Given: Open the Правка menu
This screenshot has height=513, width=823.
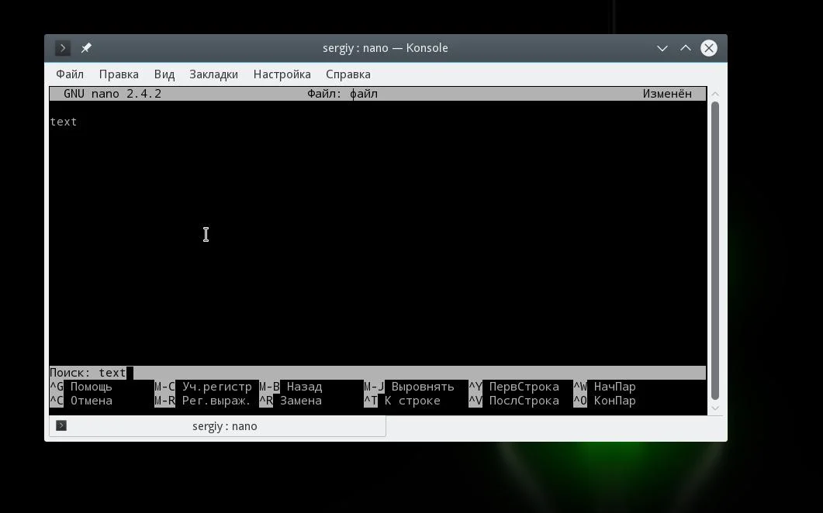Looking at the screenshot, I should [119, 74].
